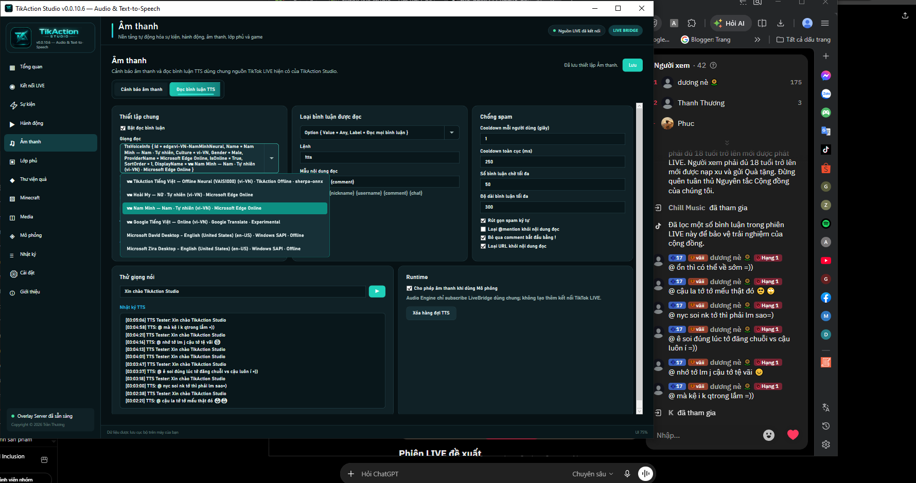Click the 'LIVE BRIDGE' badge button
Viewport: 916px width, 483px height.
point(625,30)
